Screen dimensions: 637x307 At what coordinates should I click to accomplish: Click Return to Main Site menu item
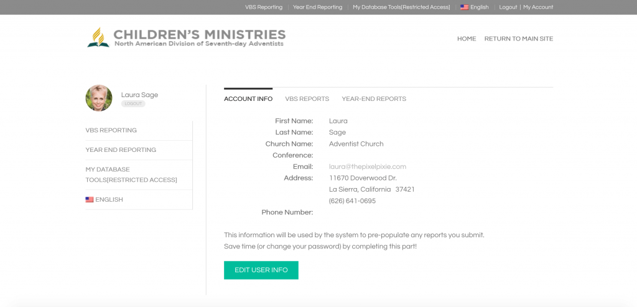tap(518, 39)
